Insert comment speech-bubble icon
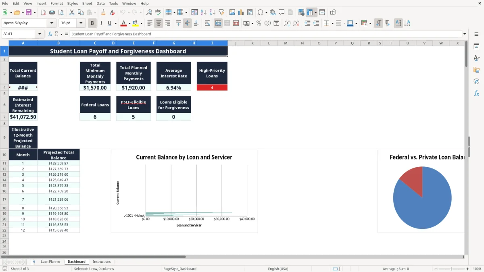Viewport: 484px width, 272px height. point(282,12)
